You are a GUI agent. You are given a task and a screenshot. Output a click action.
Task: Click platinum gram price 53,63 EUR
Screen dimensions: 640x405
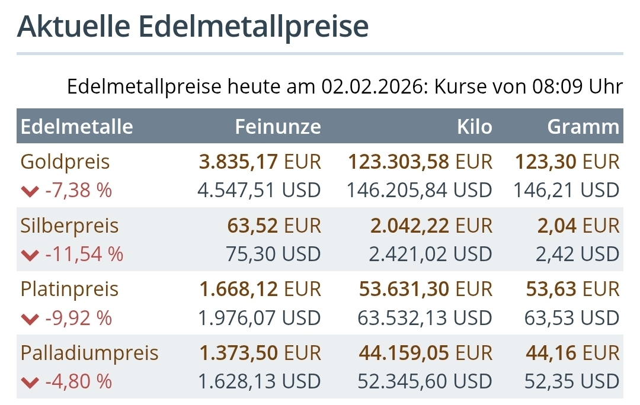[x=572, y=290]
